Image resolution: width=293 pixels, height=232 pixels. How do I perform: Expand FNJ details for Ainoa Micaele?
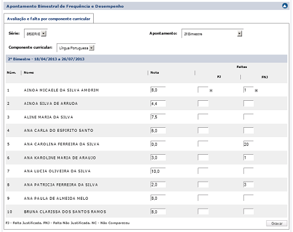(256, 90)
